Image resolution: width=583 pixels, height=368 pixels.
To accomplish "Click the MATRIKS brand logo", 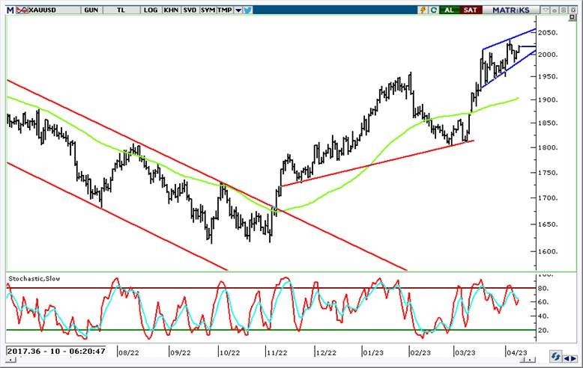I will coord(512,10).
